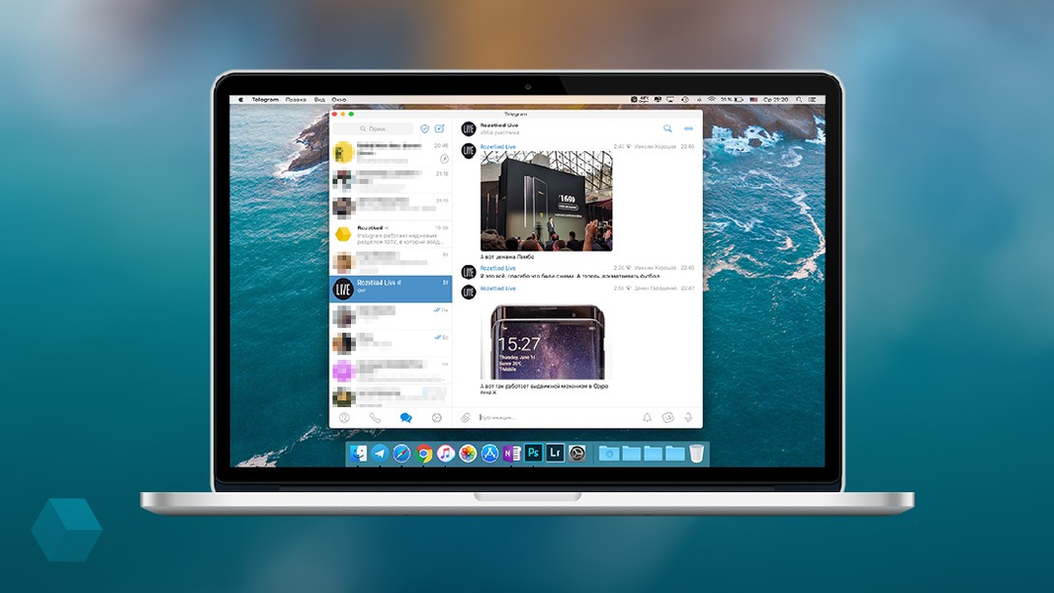Viewport: 1054px width, 593px height.
Task: Switch to the Calls tab icon
Action: [375, 418]
